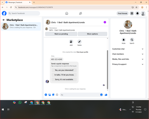
Task: Open the account profile avatar menu
Action: point(143,13)
